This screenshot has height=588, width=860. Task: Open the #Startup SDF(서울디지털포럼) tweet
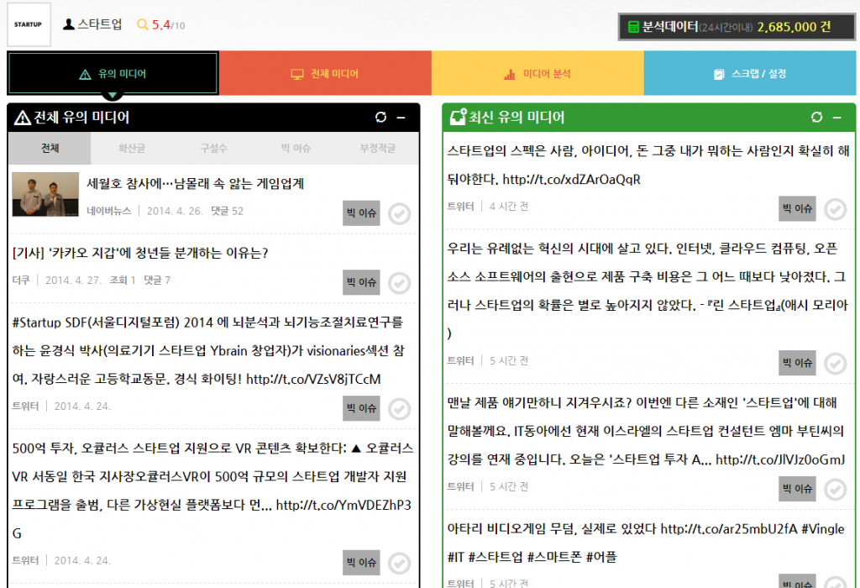209,350
